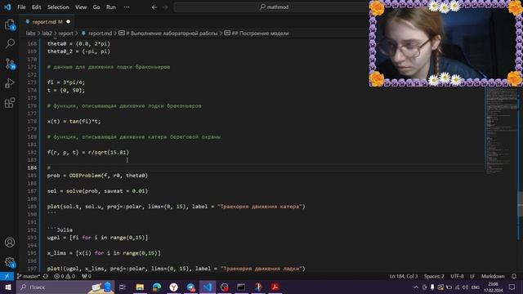Open the Source Control view
Viewport: 523px width, 294px height.
tap(10, 64)
